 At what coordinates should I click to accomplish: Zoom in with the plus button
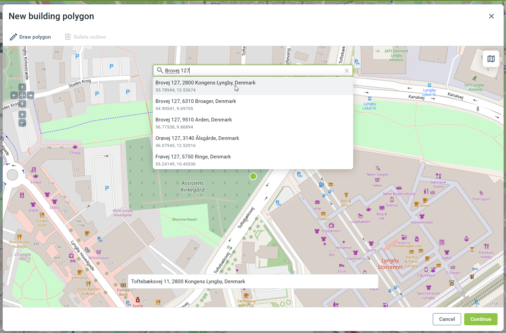point(22,115)
